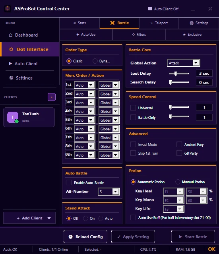Go to Dashboard in the menu
The height and width of the screenshot is (254, 219).
30,35
